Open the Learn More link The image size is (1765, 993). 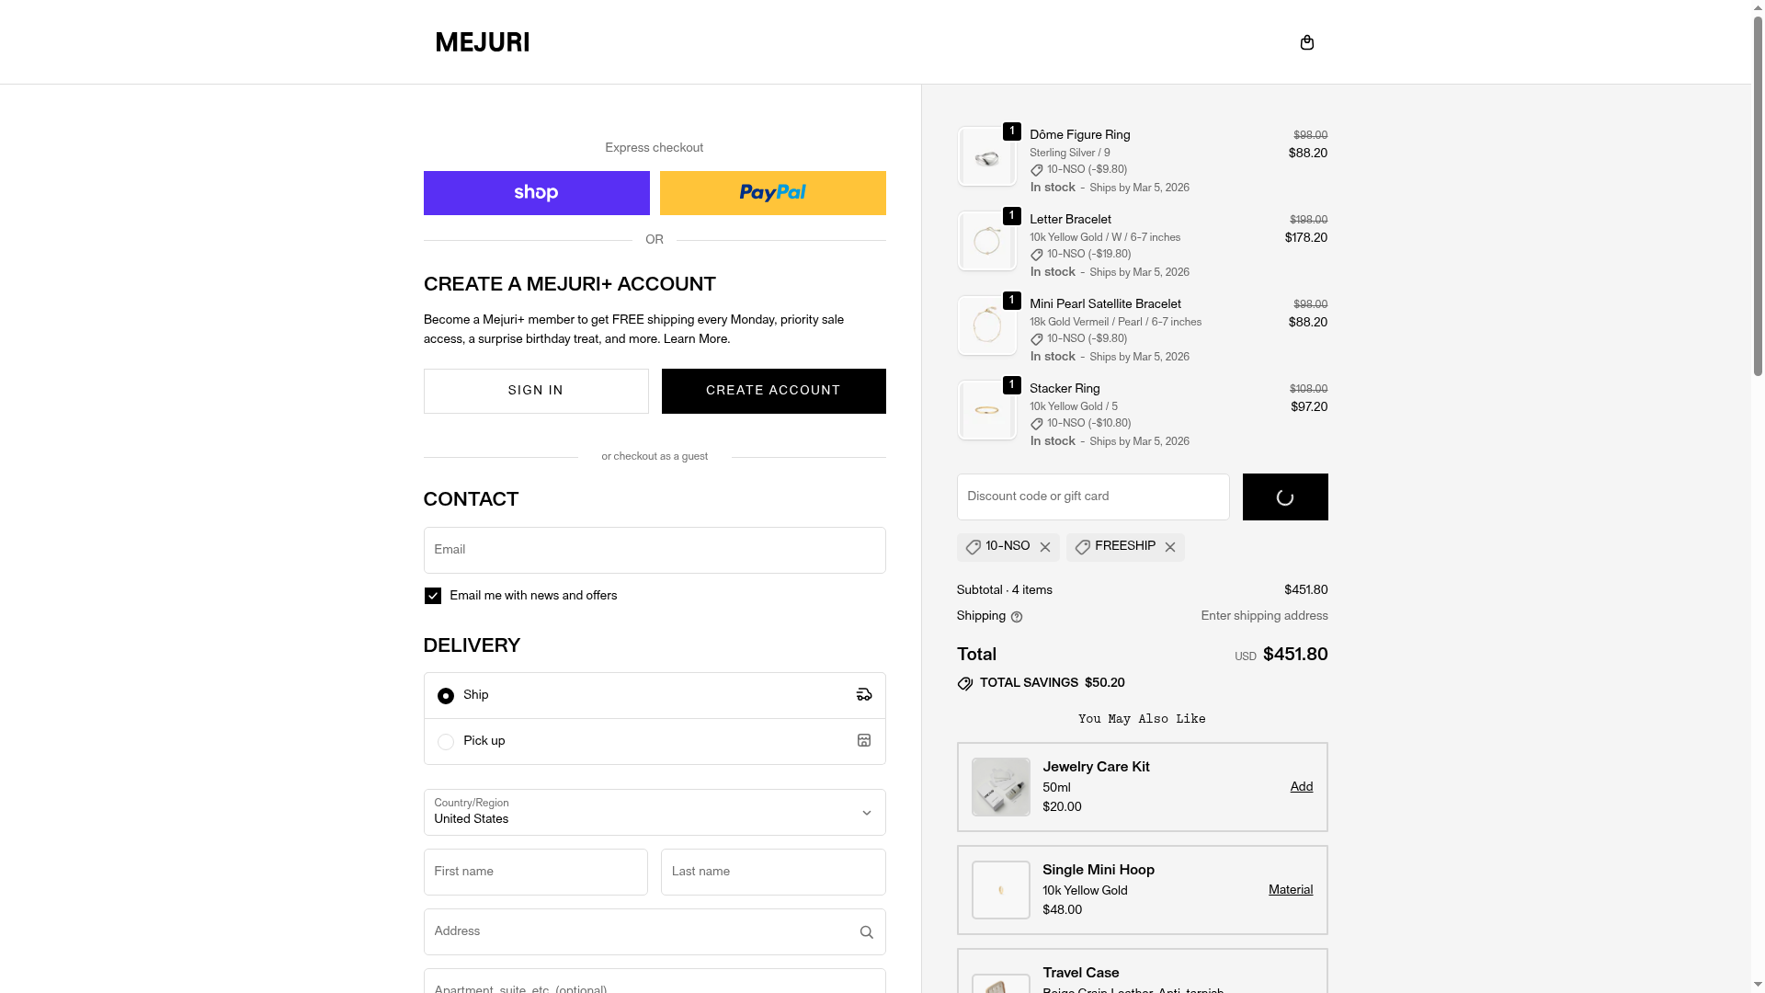(x=696, y=339)
